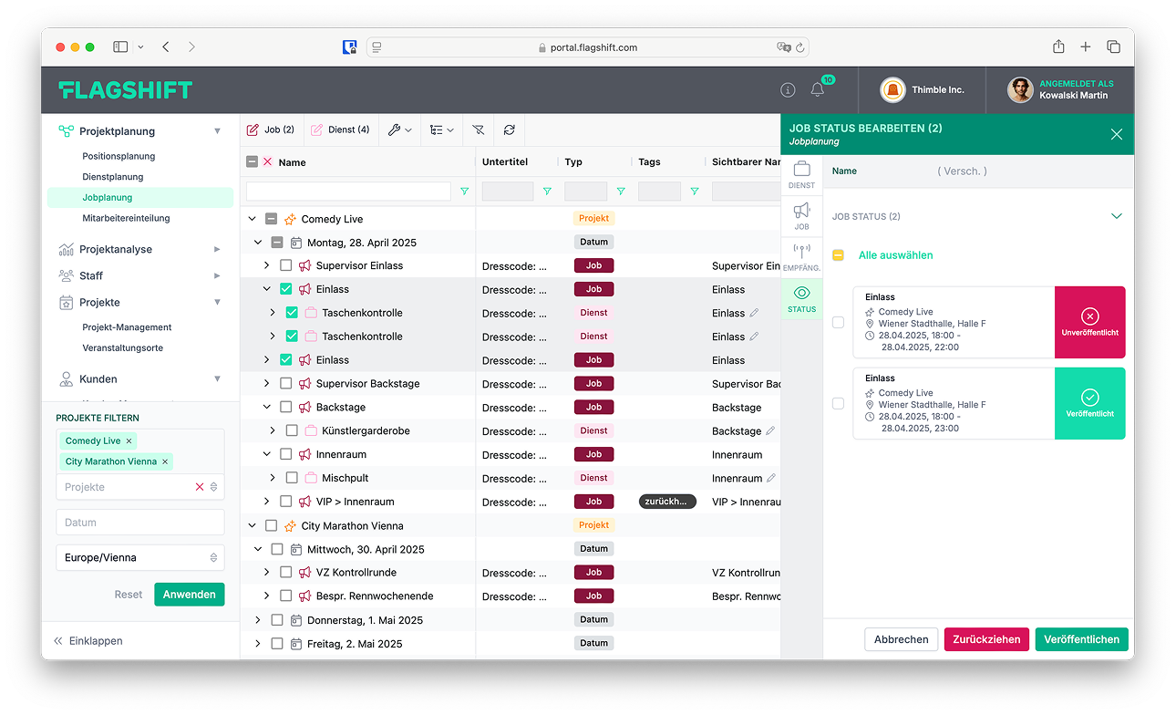The width and height of the screenshot is (1176, 715).
Task: Click the refresh icon in the toolbar
Action: pyautogui.click(x=509, y=130)
